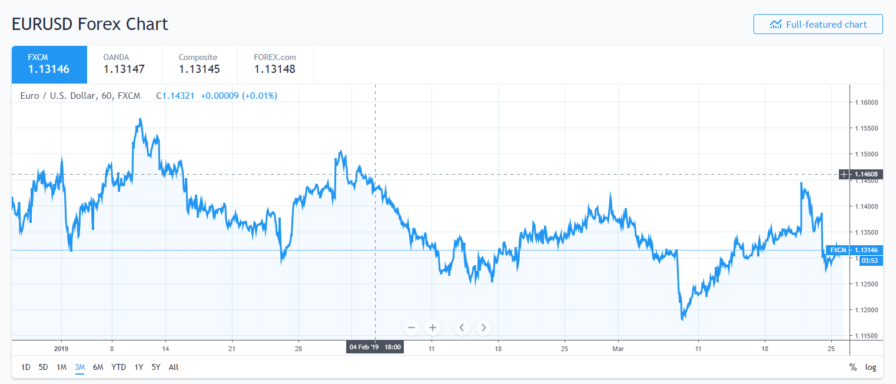Click the 03:53 countdown label

(x=871, y=261)
